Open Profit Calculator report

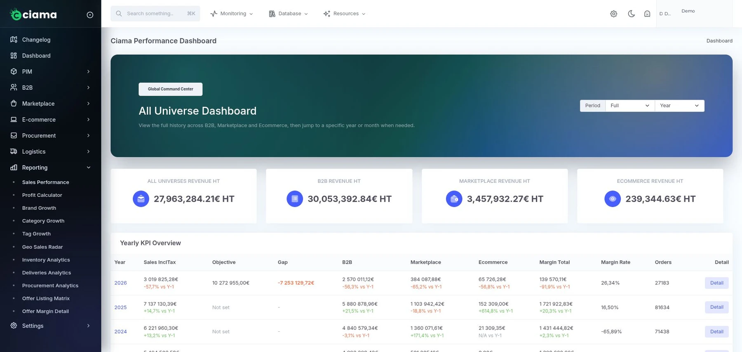(x=42, y=195)
